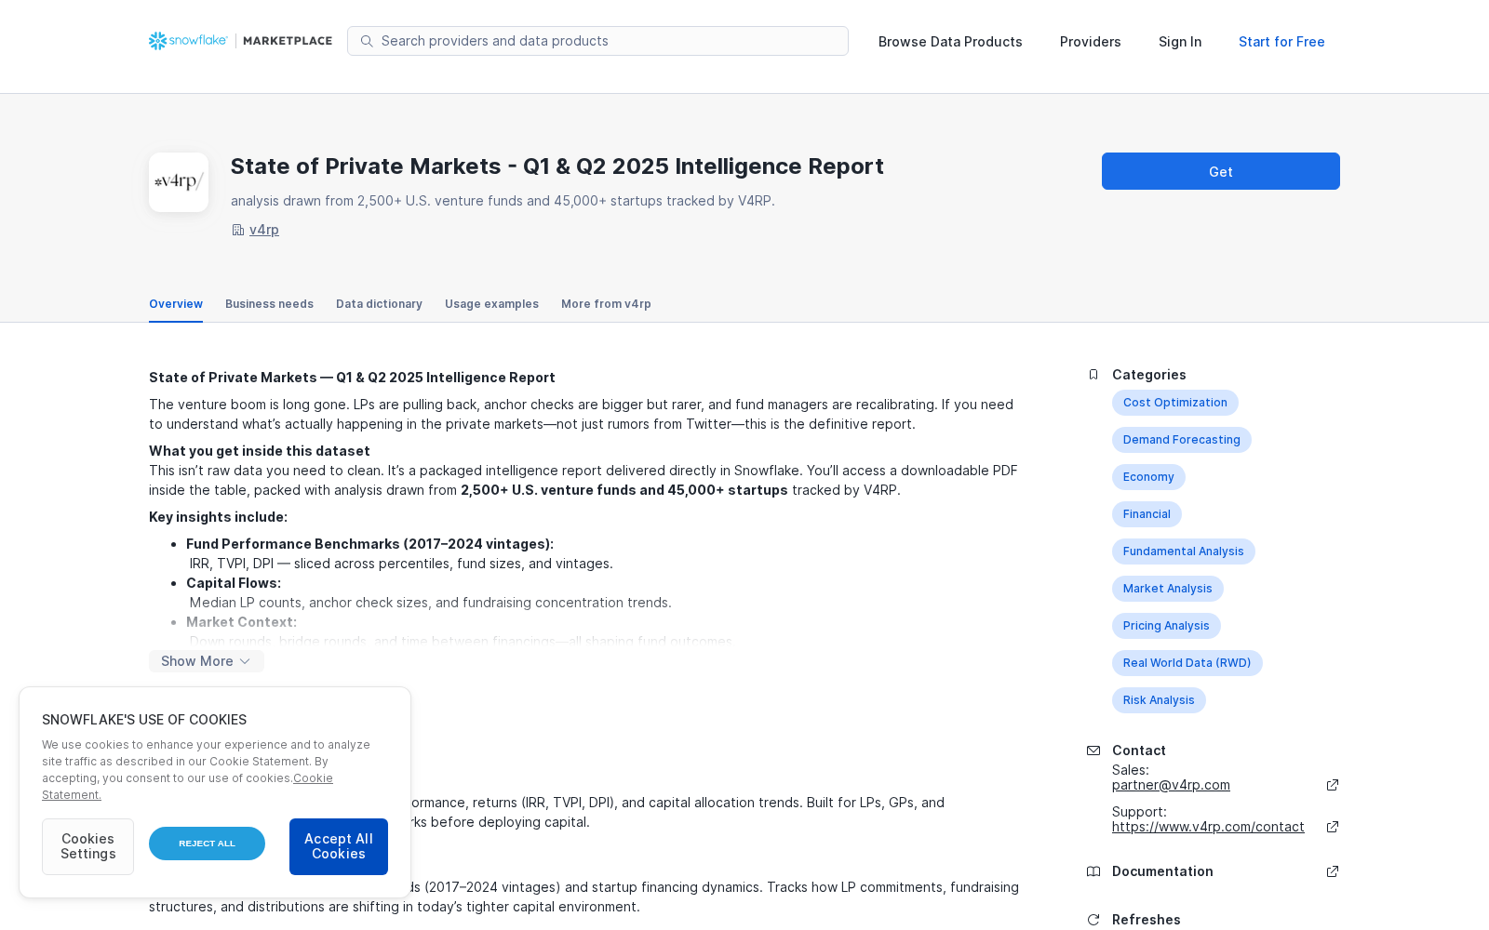1489x930 pixels.
Task: Open the More from v4rp tab
Action: click(606, 304)
